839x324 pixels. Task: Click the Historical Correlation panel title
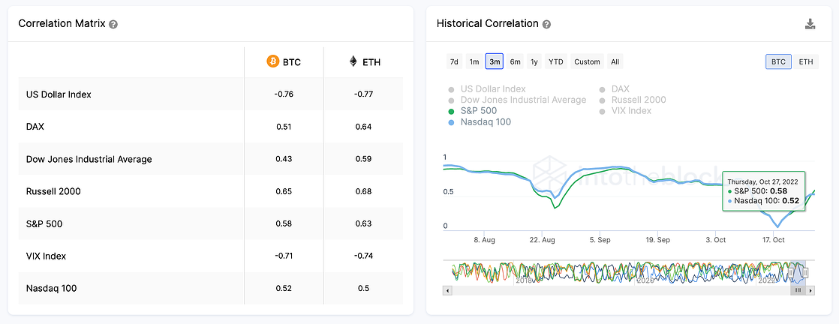click(x=488, y=23)
